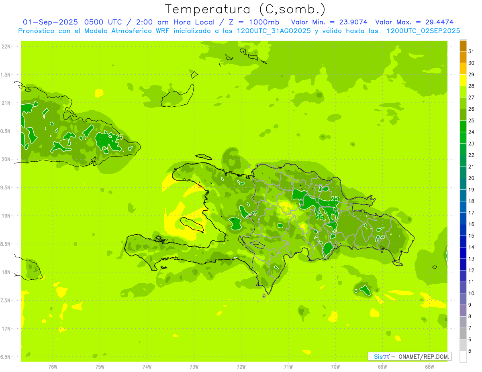This screenshot has height=372, width=482.
Task: Click the 'Temperatura (C,somb.)' chart title
Action: [x=245, y=9]
